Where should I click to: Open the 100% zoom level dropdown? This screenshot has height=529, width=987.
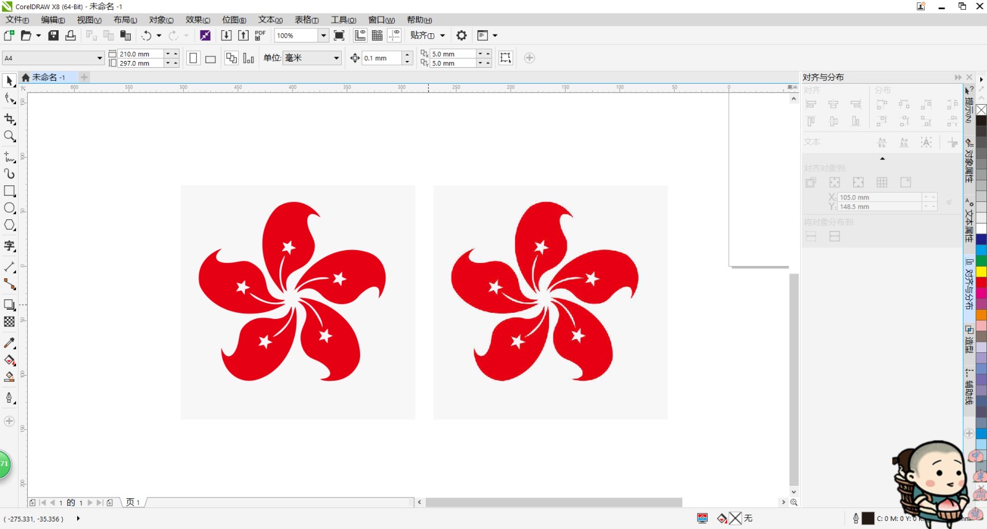(x=323, y=35)
